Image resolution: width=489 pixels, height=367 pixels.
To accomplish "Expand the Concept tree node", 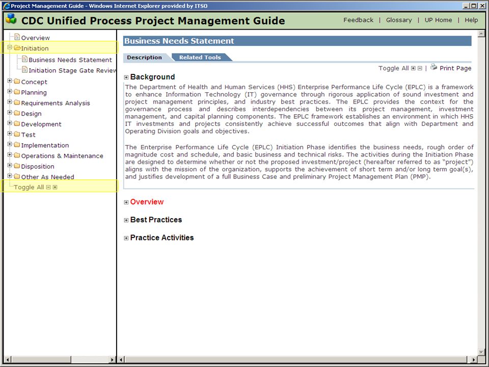I will [x=10, y=81].
